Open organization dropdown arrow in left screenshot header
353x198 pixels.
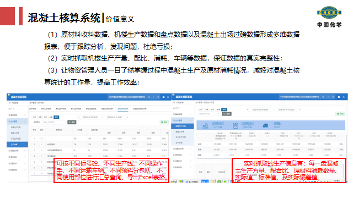[153, 97]
